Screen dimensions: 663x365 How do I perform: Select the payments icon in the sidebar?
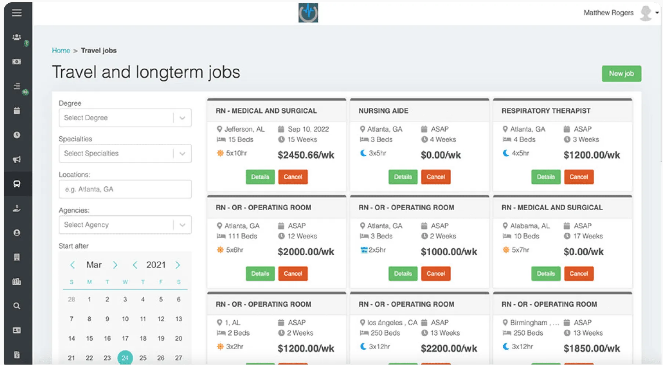tap(17, 61)
